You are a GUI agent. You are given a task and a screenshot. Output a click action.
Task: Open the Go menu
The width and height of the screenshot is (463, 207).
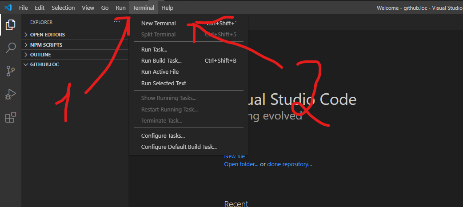point(105,8)
